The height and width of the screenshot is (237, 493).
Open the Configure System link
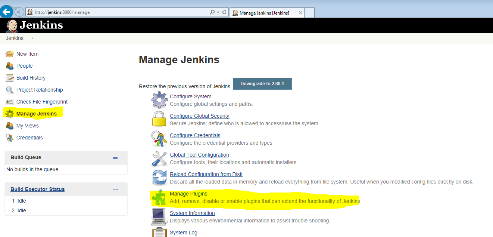coord(190,96)
